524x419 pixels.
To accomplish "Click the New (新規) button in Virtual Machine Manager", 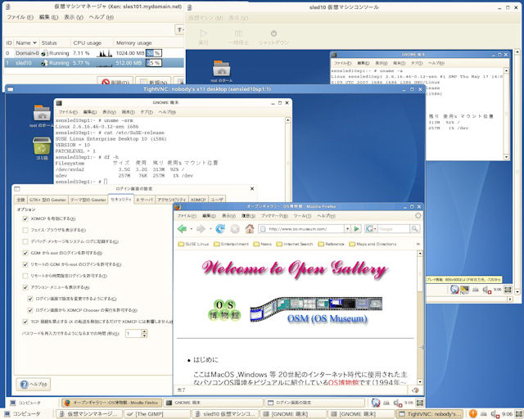I will click(x=153, y=82).
